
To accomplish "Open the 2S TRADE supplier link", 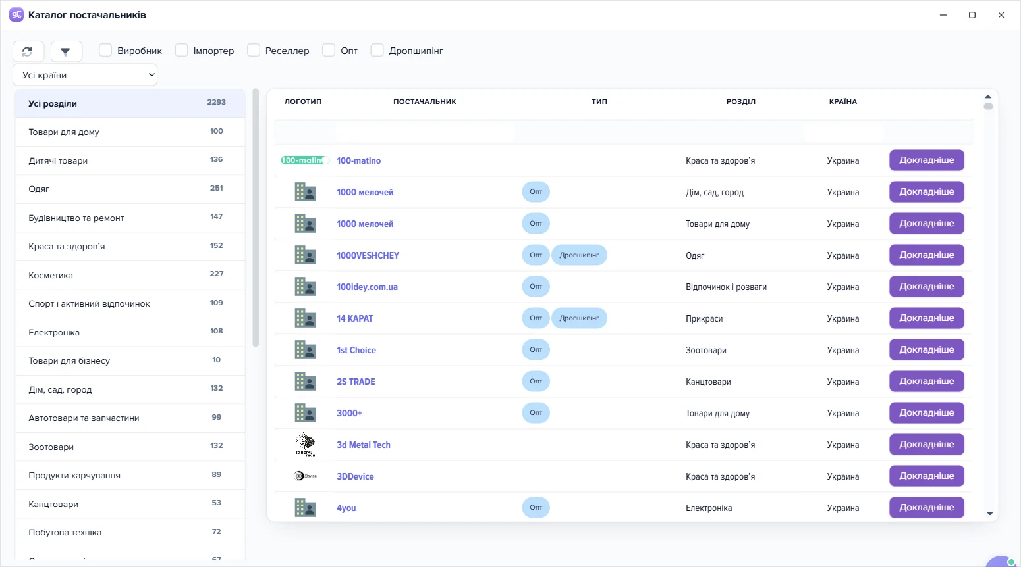I will pyautogui.click(x=356, y=382).
